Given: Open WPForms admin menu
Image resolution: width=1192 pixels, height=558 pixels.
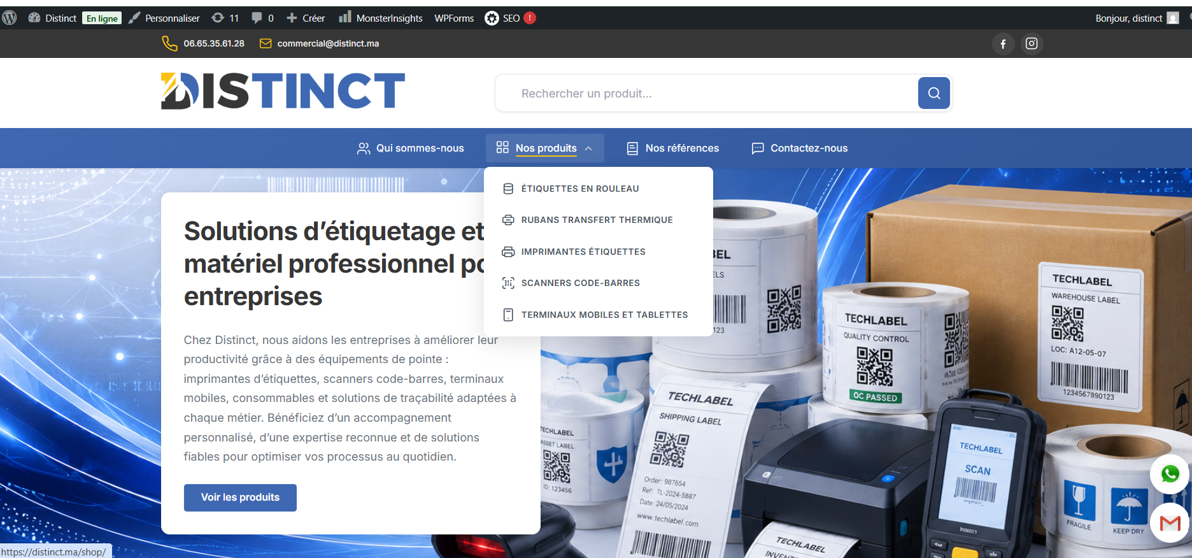Looking at the screenshot, I should (454, 18).
